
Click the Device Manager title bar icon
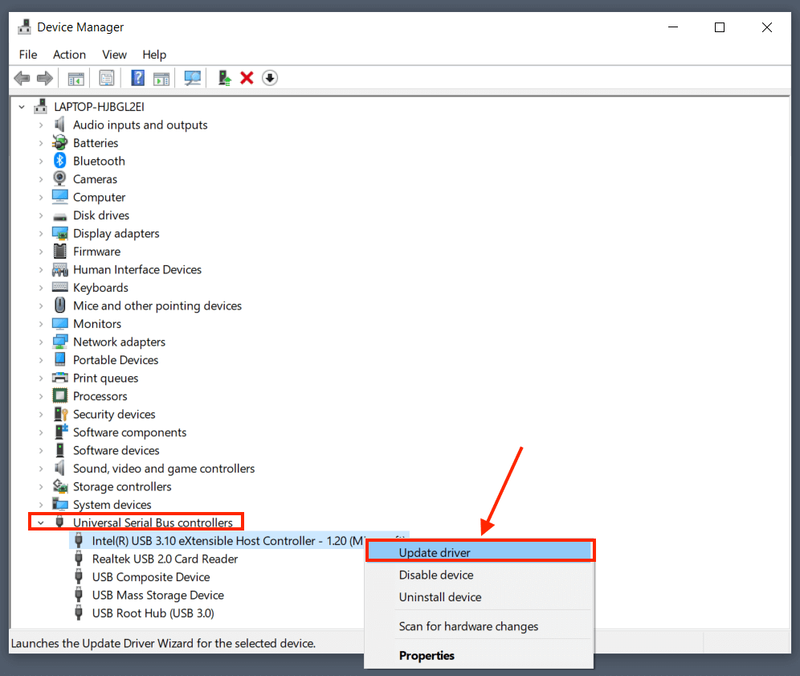[x=24, y=27]
